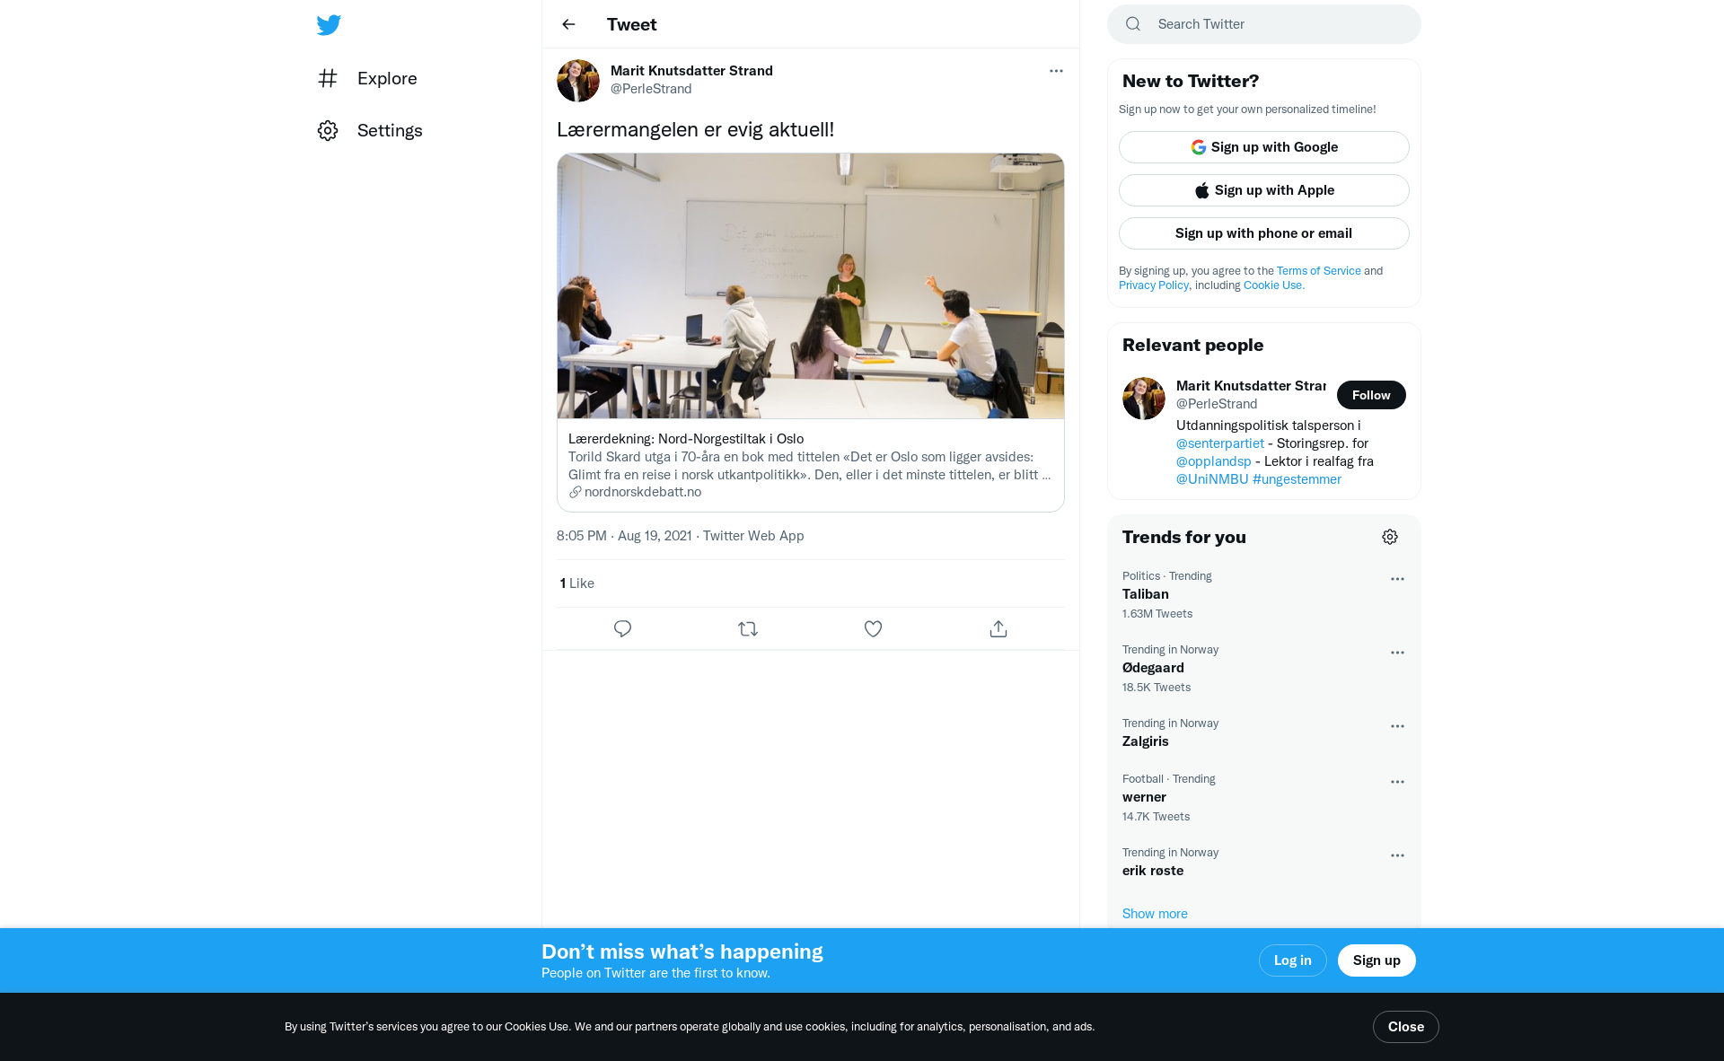
Task: Focus the Search Twitter field
Action: point(1263,24)
